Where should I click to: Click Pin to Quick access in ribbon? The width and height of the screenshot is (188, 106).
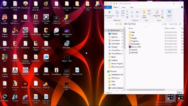[109, 14]
